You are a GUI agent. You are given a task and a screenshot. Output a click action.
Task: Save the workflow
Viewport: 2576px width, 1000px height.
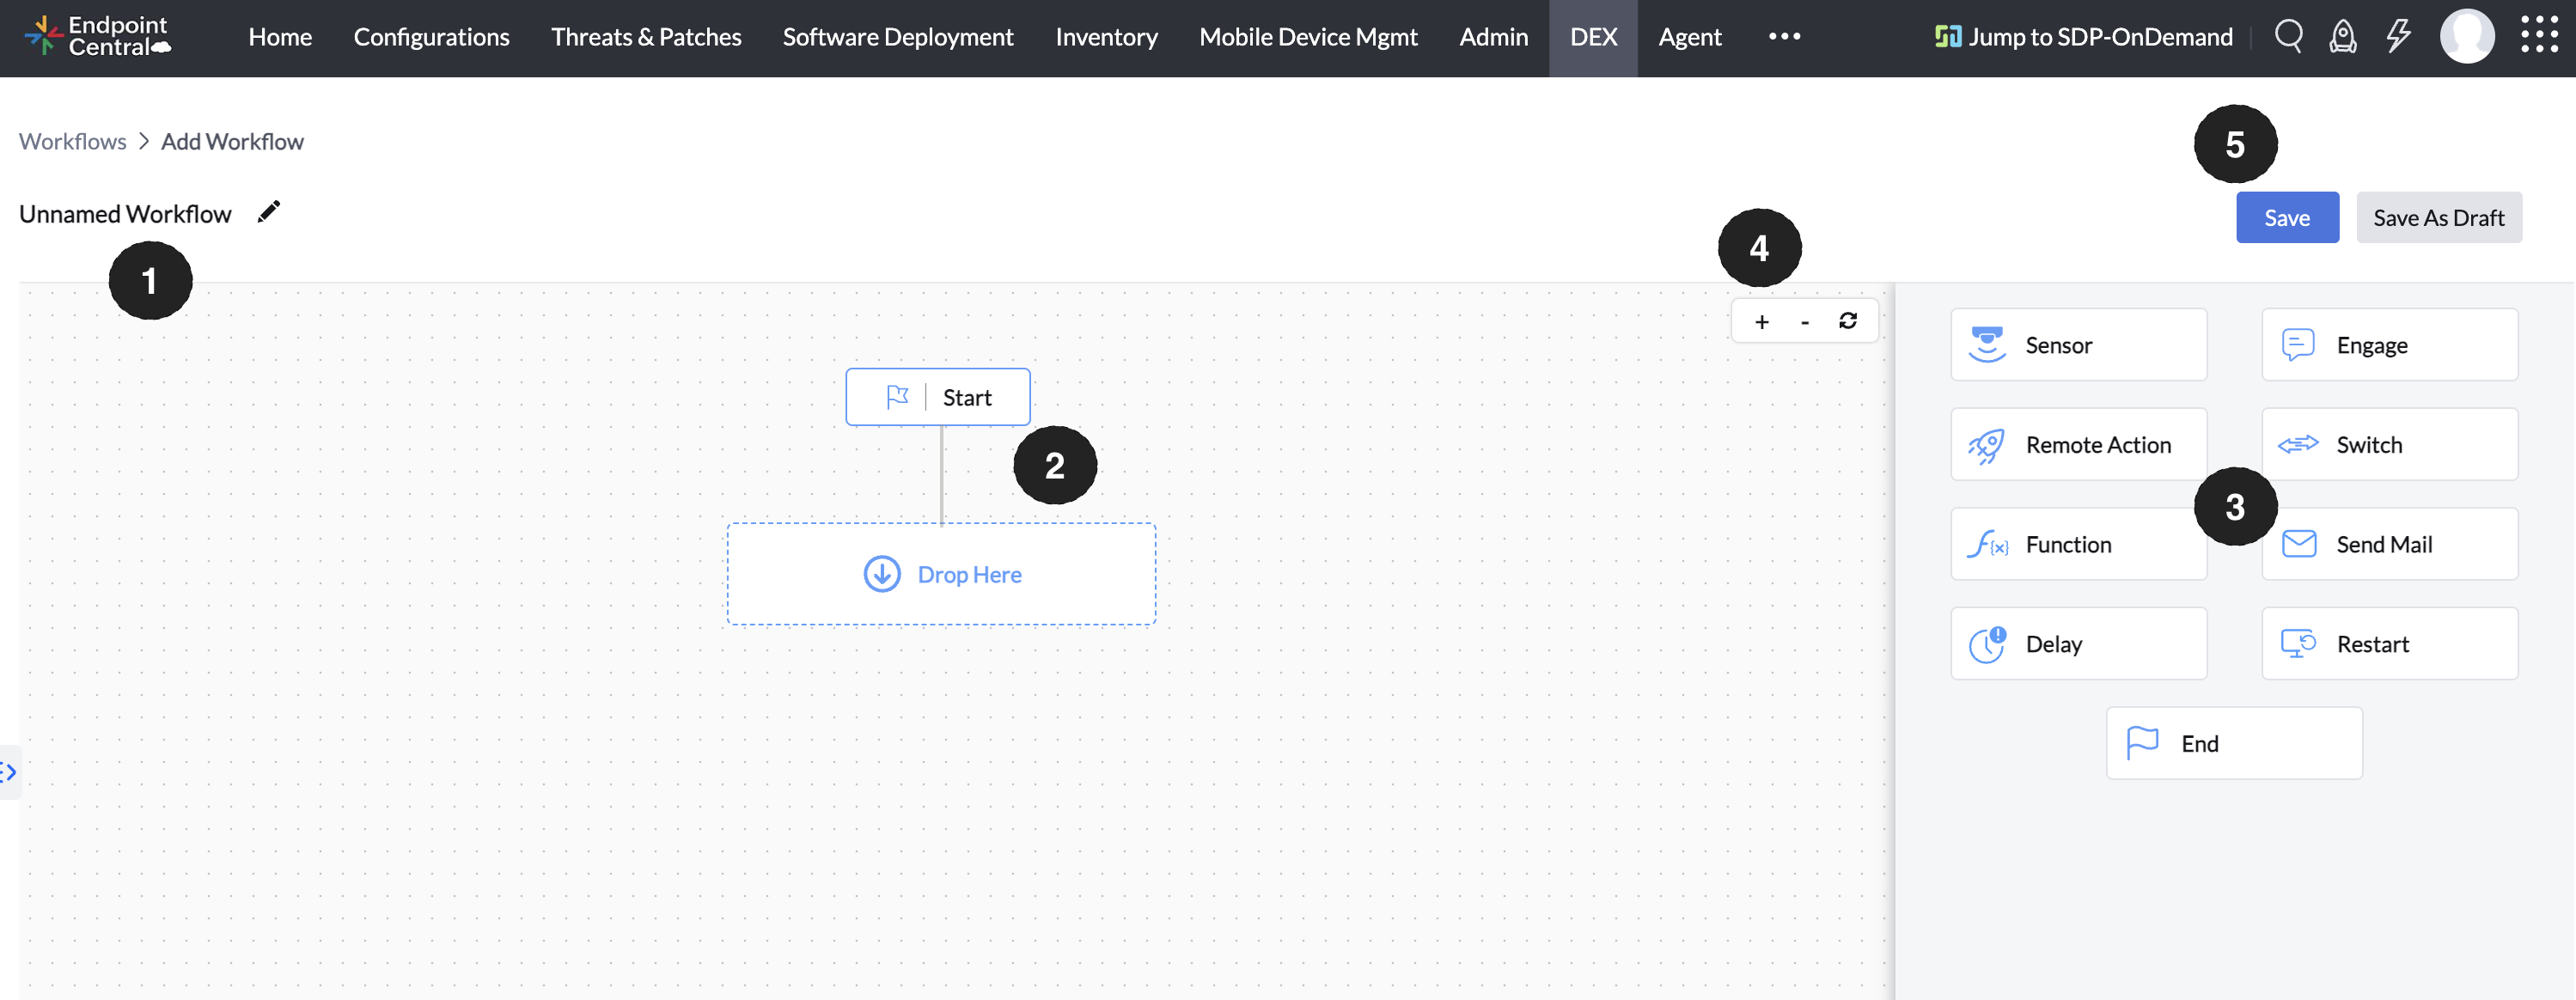[x=2287, y=217]
